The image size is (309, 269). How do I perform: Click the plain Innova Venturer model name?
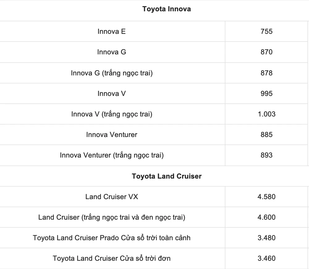pos(112,135)
